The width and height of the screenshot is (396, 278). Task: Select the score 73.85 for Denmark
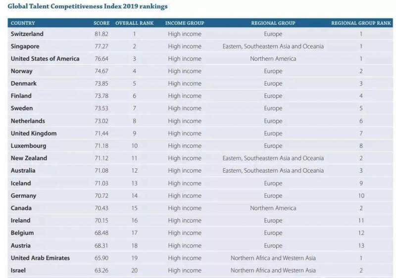tap(101, 84)
